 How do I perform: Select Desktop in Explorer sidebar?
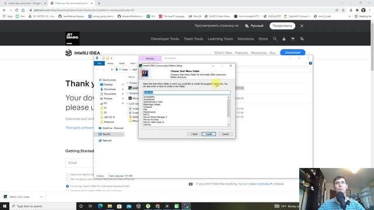click(x=108, y=85)
